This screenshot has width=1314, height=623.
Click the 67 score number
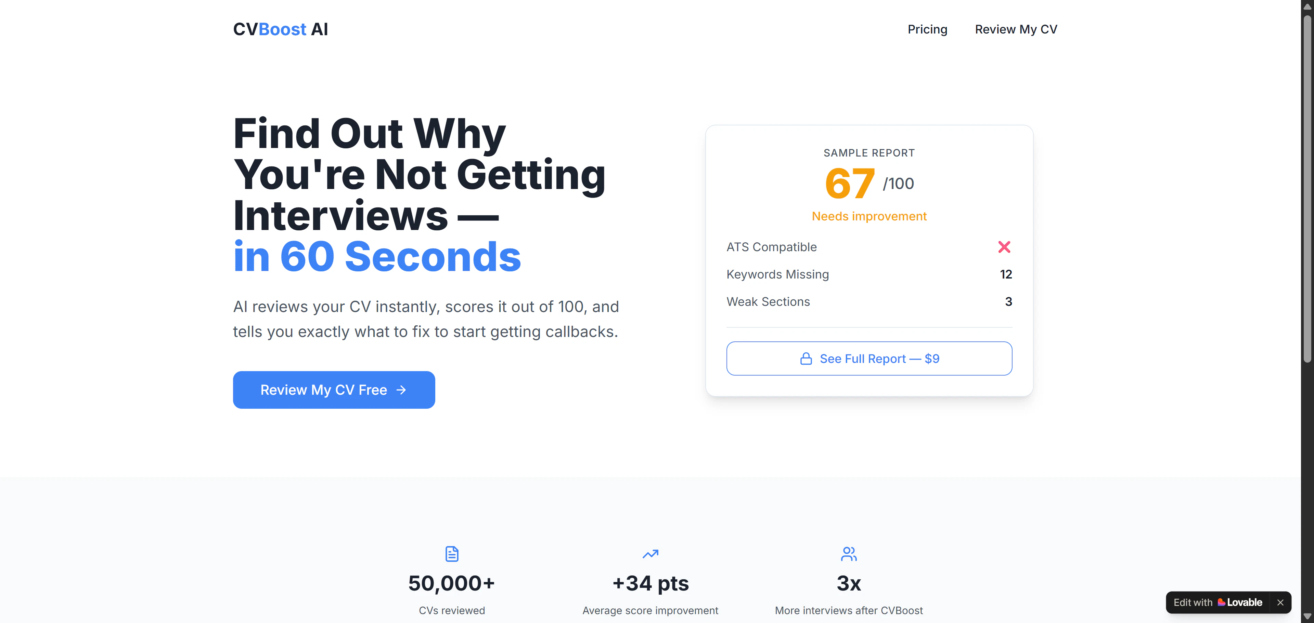tap(849, 184)
